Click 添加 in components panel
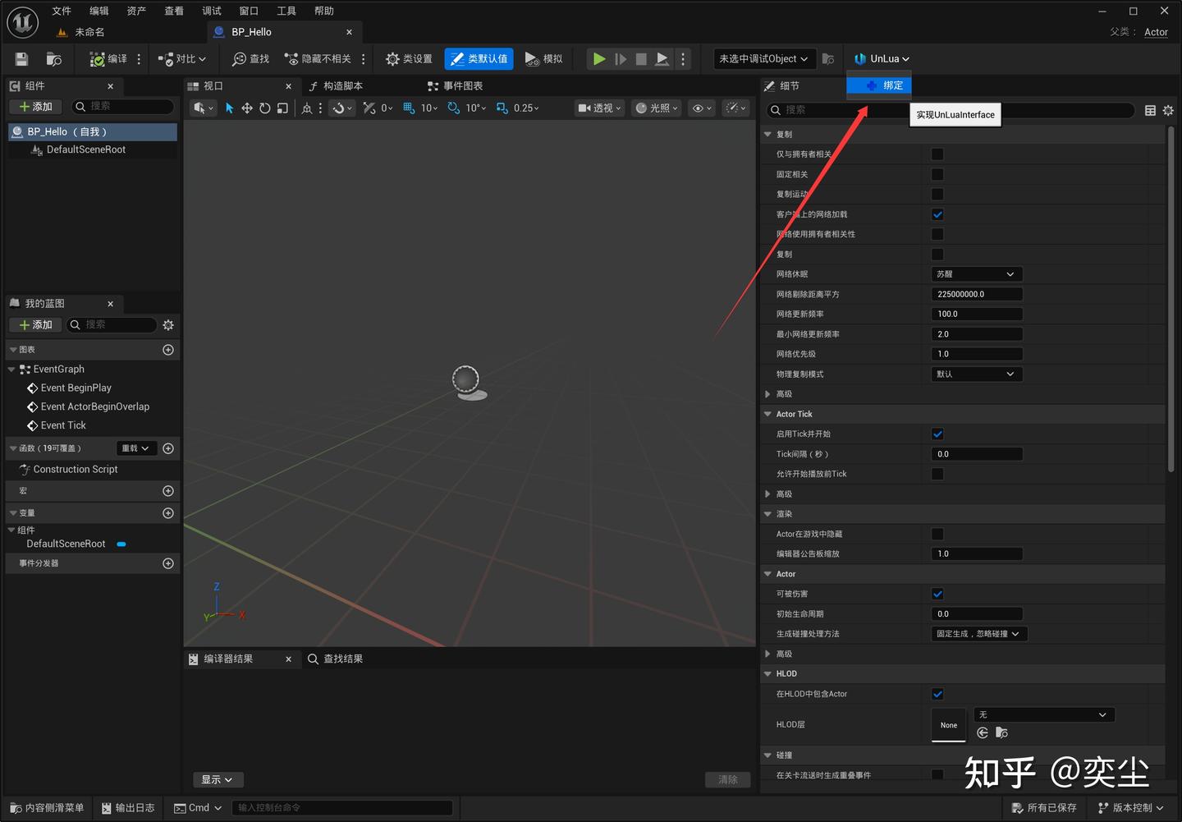Viewport: 1182px width, 822px height. pos(35,107)
